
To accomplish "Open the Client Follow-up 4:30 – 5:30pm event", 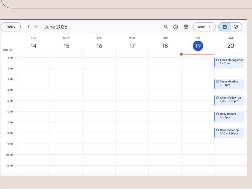I will 229,100.
